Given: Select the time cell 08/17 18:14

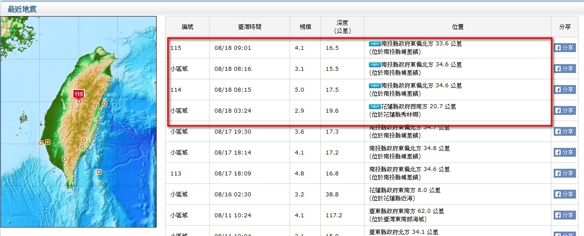Looking at the screenshot, I should (232, 152).
